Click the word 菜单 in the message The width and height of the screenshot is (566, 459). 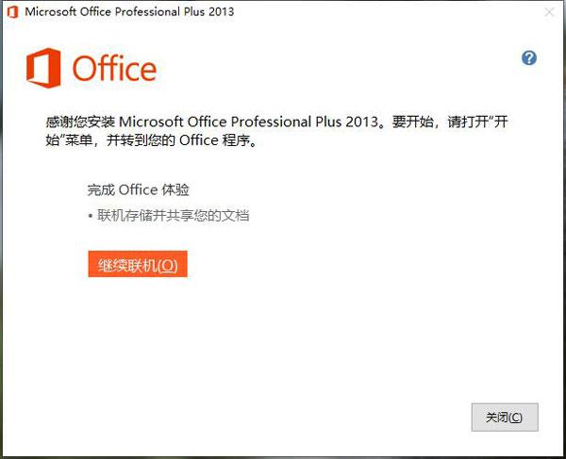click(x=78, y=140)
